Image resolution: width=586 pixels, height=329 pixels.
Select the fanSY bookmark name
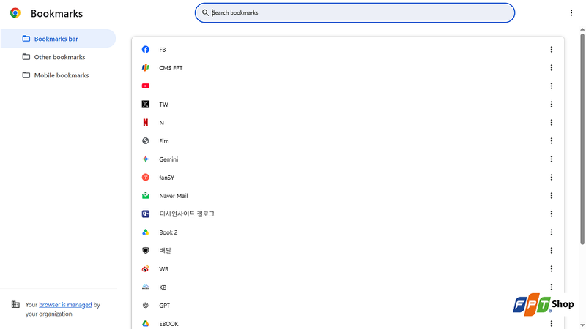tap(167, 178)
